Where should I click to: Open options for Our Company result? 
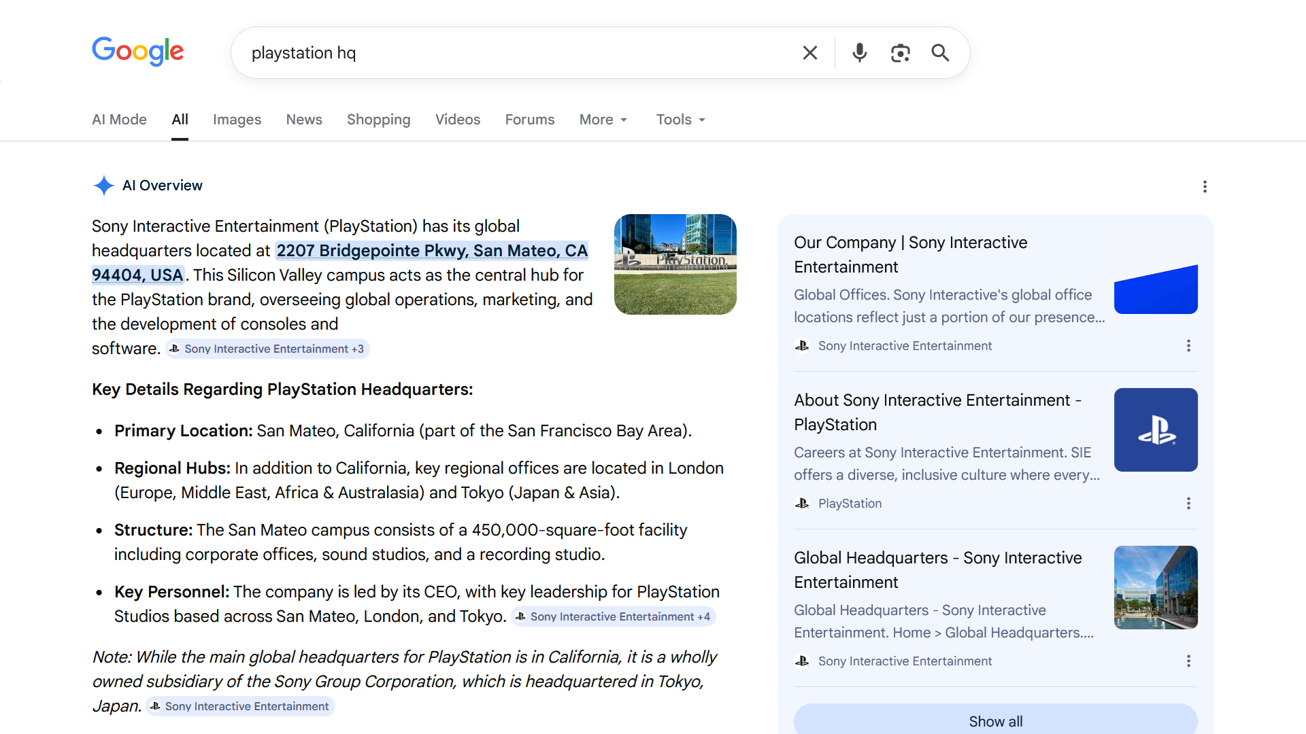[1188, 346]
